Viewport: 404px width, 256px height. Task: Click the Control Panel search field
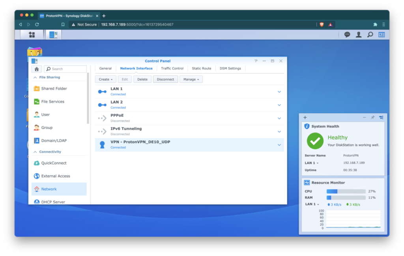pyautogui.click(x=65, y=69)
